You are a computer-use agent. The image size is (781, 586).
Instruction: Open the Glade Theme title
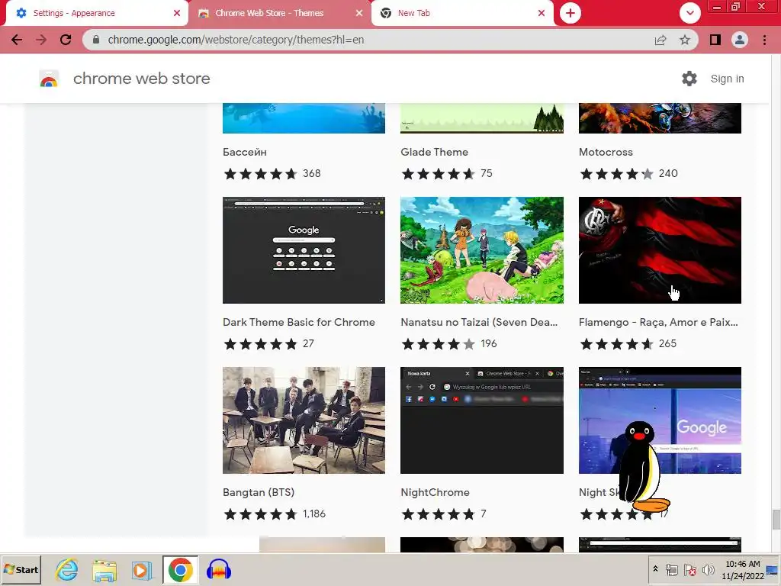(434, 152)
